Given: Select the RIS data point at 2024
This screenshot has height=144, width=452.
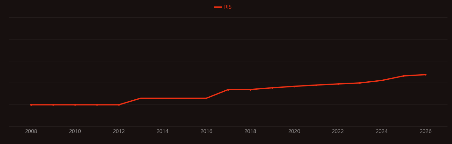Looking at the screenshot, I should click(382, 80).
